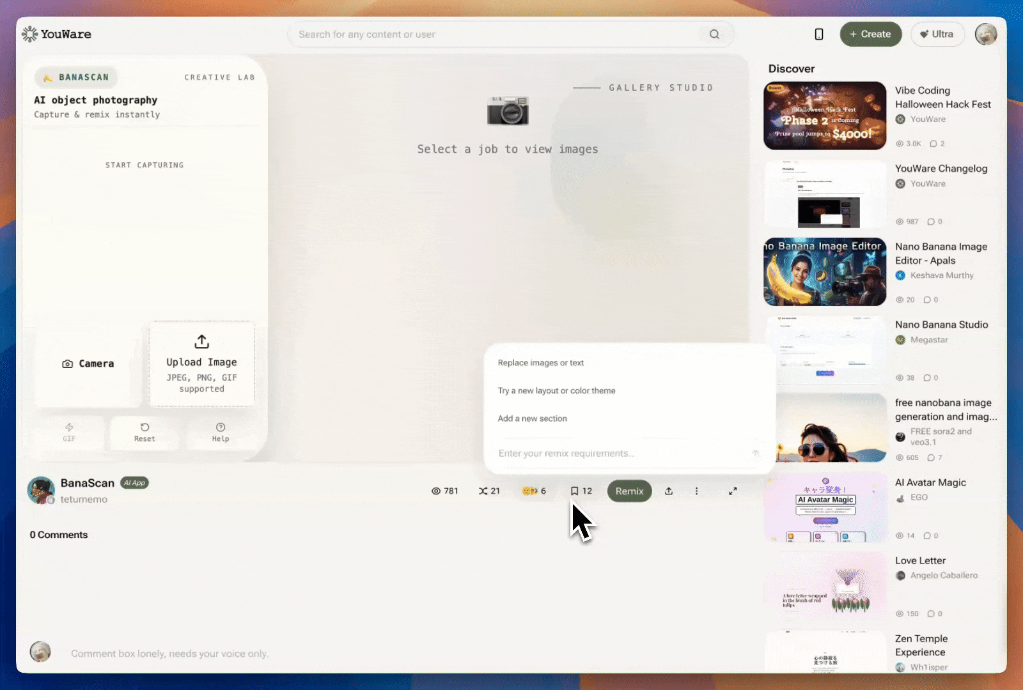Click the Upload Image arrow icon
The height and width of the screenshot is (690, 1023).
coord(201,342)
